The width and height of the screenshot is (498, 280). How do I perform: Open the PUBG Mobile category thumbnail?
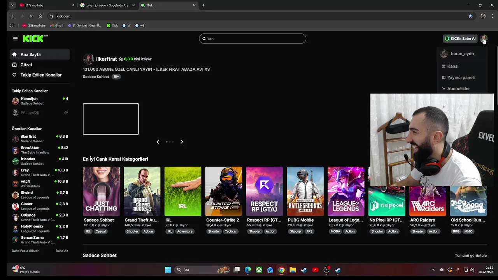click(305, 191)
